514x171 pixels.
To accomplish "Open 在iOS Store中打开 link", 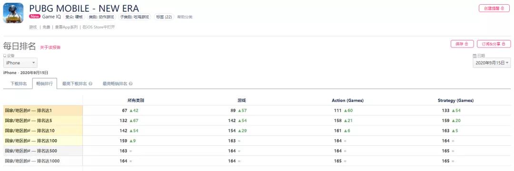I will coord(99,27).
